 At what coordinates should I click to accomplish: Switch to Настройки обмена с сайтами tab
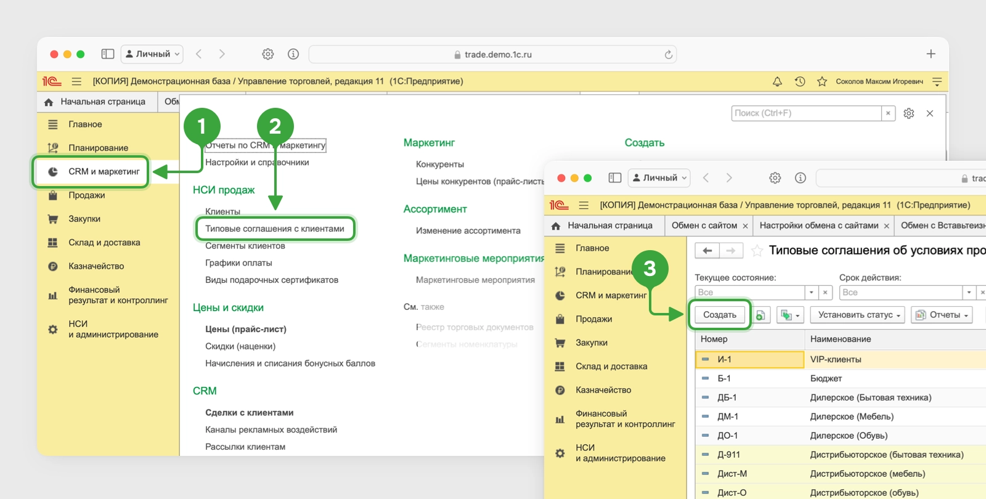pyautogui.click(x=819, y=225)
